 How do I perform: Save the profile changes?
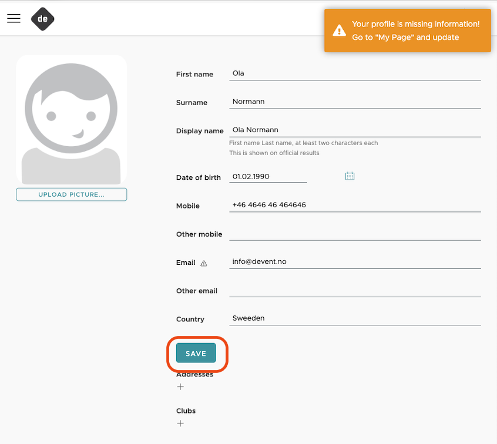pyautogui.click(x=196, y=353)
